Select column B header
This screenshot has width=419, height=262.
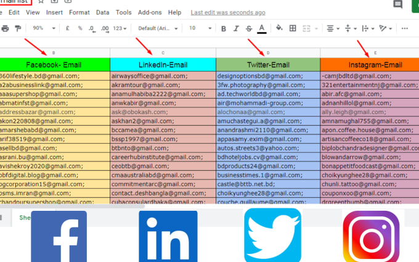point(54,53)
